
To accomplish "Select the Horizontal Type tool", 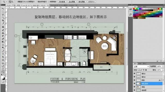I will pyautogui.click(x=3, y=54).
